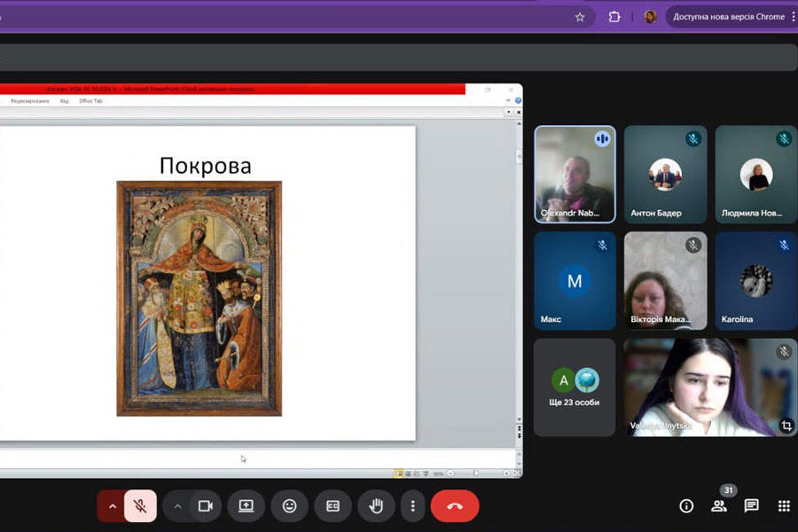Click the Present now screen share icon
The width and height of the screenshot is (798, 532).
[246, 505]
